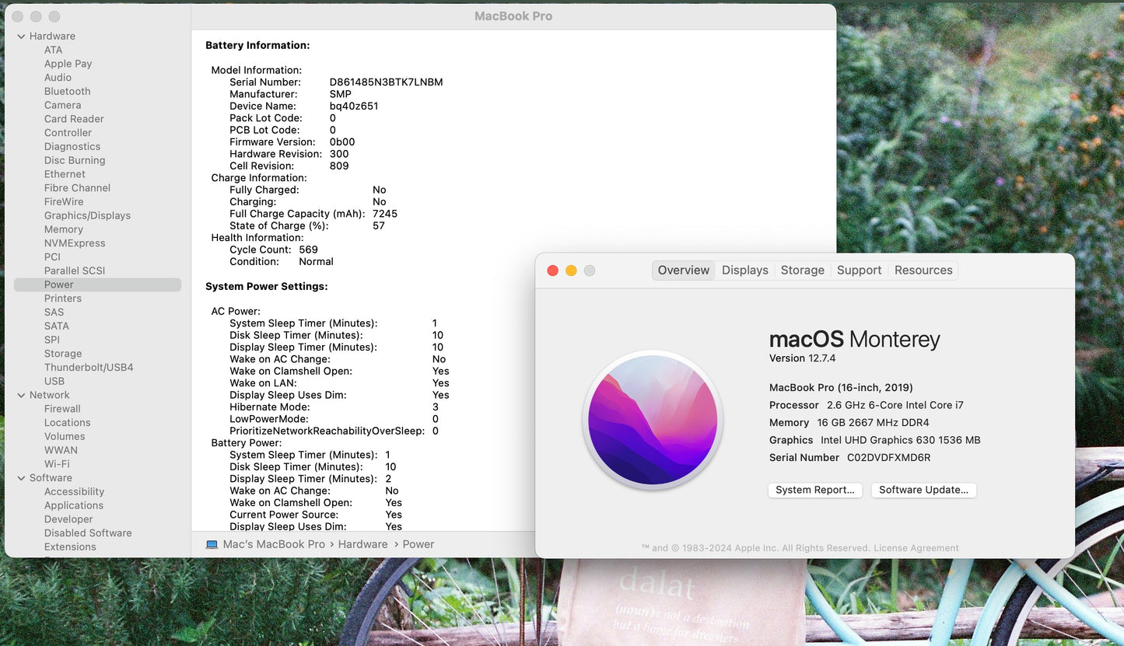This screenshot has height=646, width=1124.
Task: Select the Support tab
Action: [x=859, y=271]
